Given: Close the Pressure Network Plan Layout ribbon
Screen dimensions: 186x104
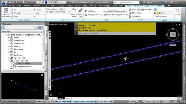Looking at the screenshot, I should (x=178, y=12).
